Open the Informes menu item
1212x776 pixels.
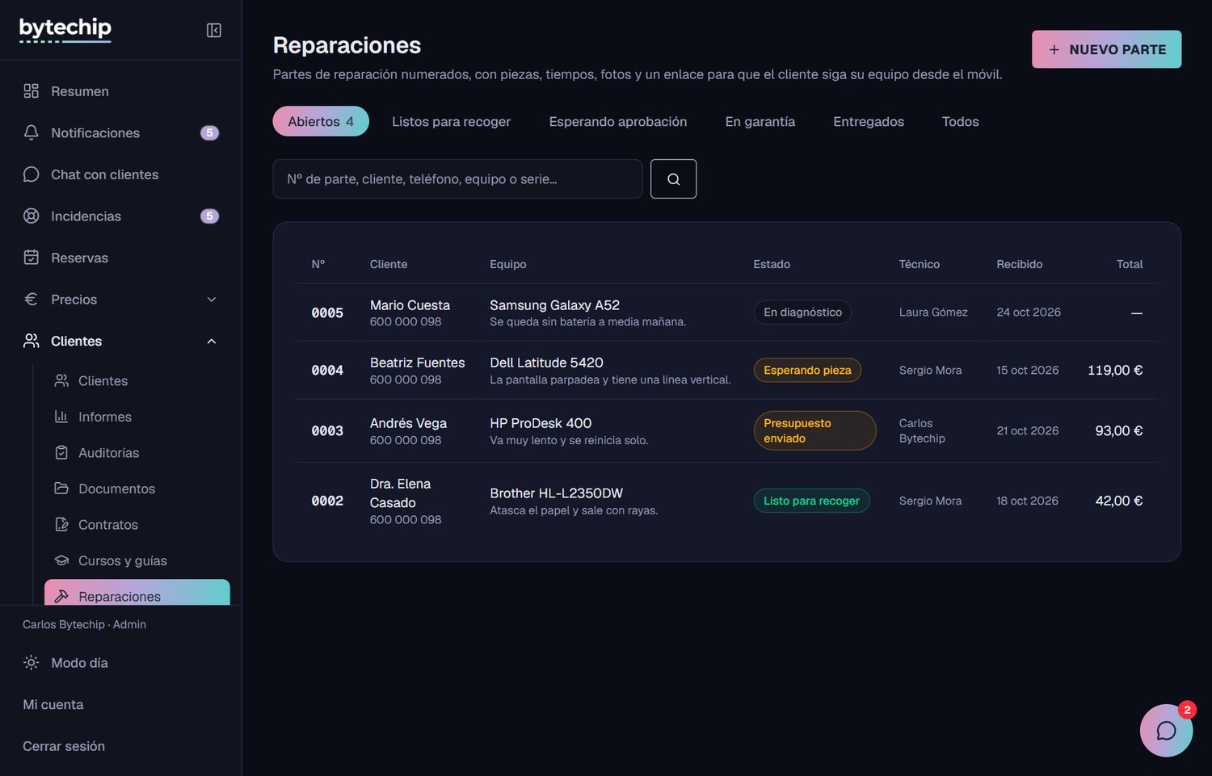tap(137, 417)
